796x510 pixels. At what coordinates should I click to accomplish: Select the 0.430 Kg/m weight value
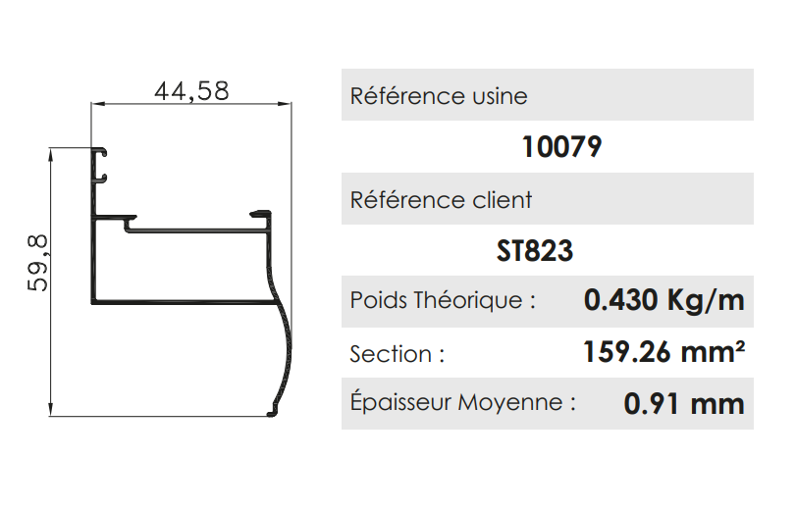tap(663, 300)
